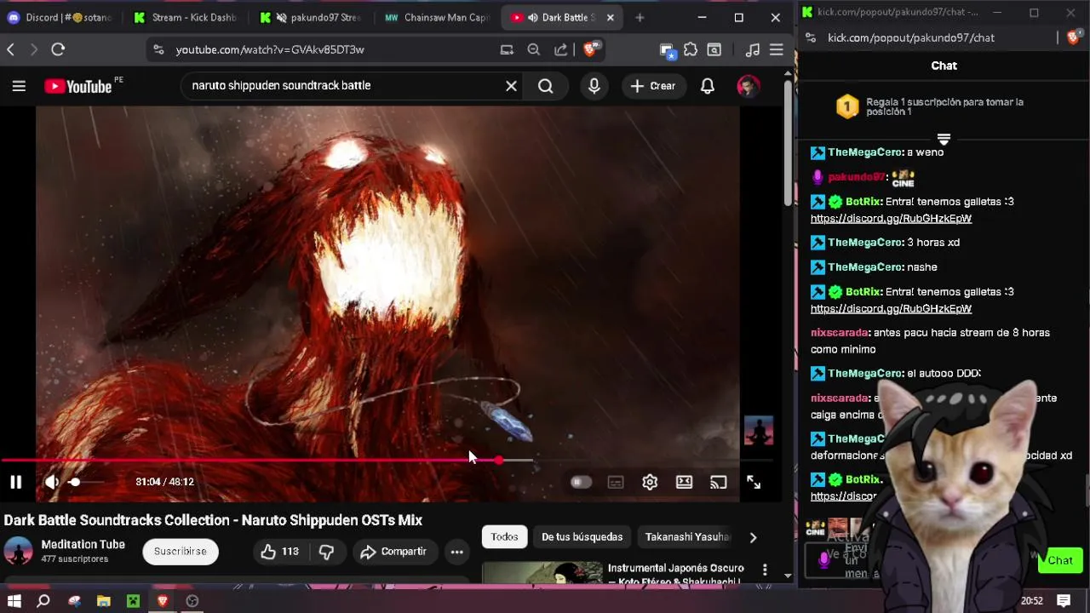Open Brave browser taskbar icon

pyautogui.click(x=163, y=601)
